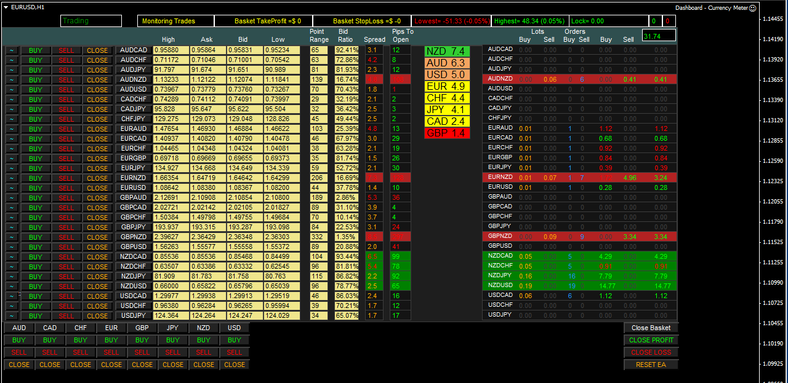Sell the USDJPY pair
This screenshot has height=383, width=788.
(x=66, y=316)
